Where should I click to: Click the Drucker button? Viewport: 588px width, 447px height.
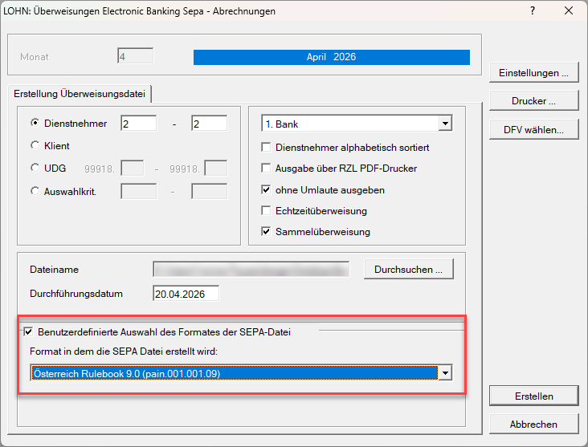point(533,101)
